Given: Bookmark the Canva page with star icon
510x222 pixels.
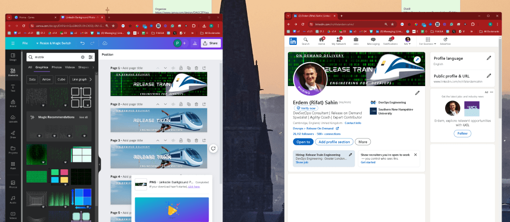Looking at the screenshot, I should [113, 26].
